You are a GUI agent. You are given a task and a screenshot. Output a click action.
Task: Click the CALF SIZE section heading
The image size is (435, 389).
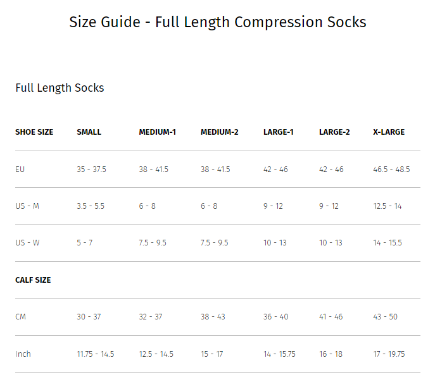coord(33,280)
